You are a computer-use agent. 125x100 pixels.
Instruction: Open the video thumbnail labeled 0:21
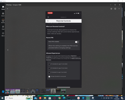(x=53, y=91)
